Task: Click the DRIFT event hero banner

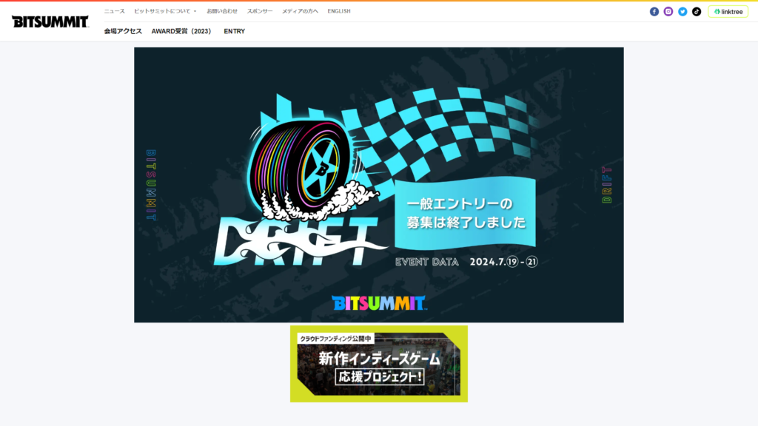Action: (x=379, y=185)
